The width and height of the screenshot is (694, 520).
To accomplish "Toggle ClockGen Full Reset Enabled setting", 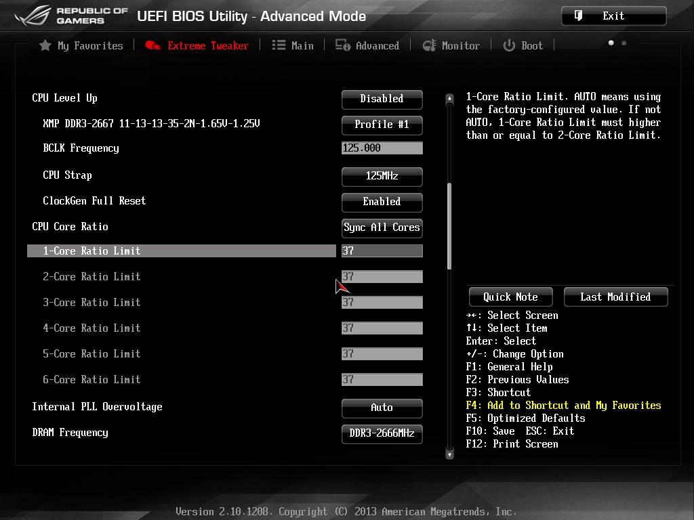I will click(x=382, y=202).
